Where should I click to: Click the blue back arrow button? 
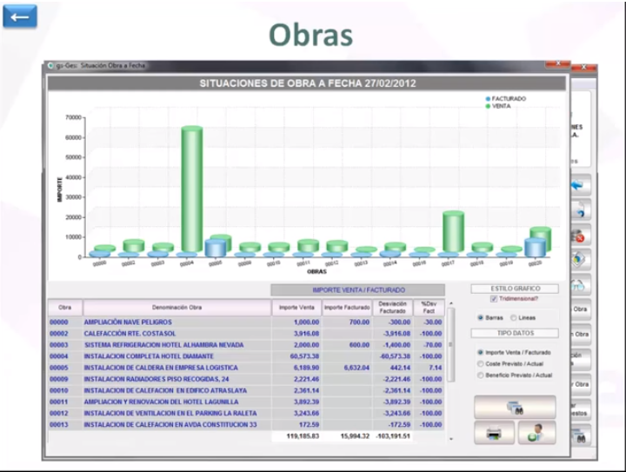click(19, 16)
